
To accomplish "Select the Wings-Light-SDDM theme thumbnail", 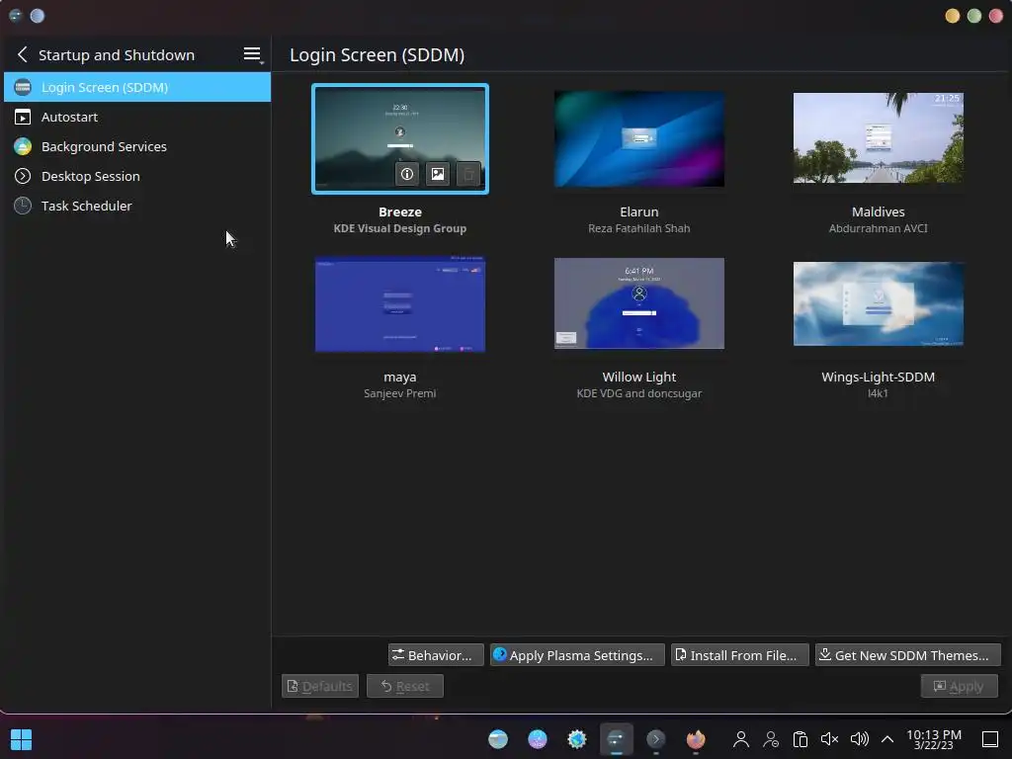I will click(878, 304).
